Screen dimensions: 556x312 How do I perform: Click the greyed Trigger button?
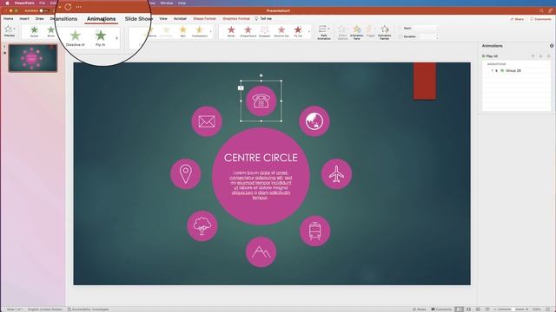370,32
